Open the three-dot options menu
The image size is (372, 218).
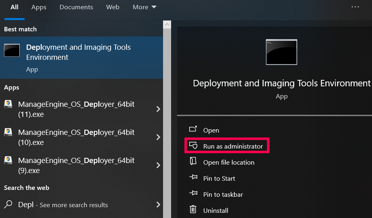[355, 7]
